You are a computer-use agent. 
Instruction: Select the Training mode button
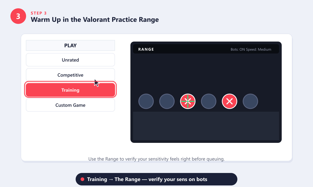[x=70, y=90]
